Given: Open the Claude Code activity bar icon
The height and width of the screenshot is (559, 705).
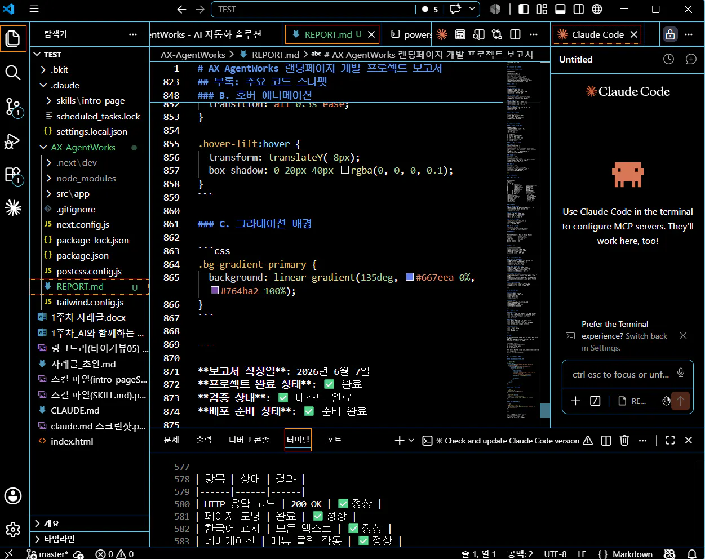Looking at the screenshot, I should tap(13, 208).
